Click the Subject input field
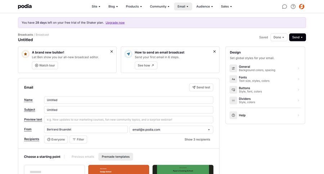Image resolution: width=324 pixels, height=174 pixels. click(x=129, y=110)
